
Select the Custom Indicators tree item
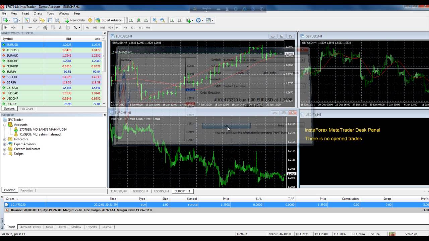(x=27, y=149)
